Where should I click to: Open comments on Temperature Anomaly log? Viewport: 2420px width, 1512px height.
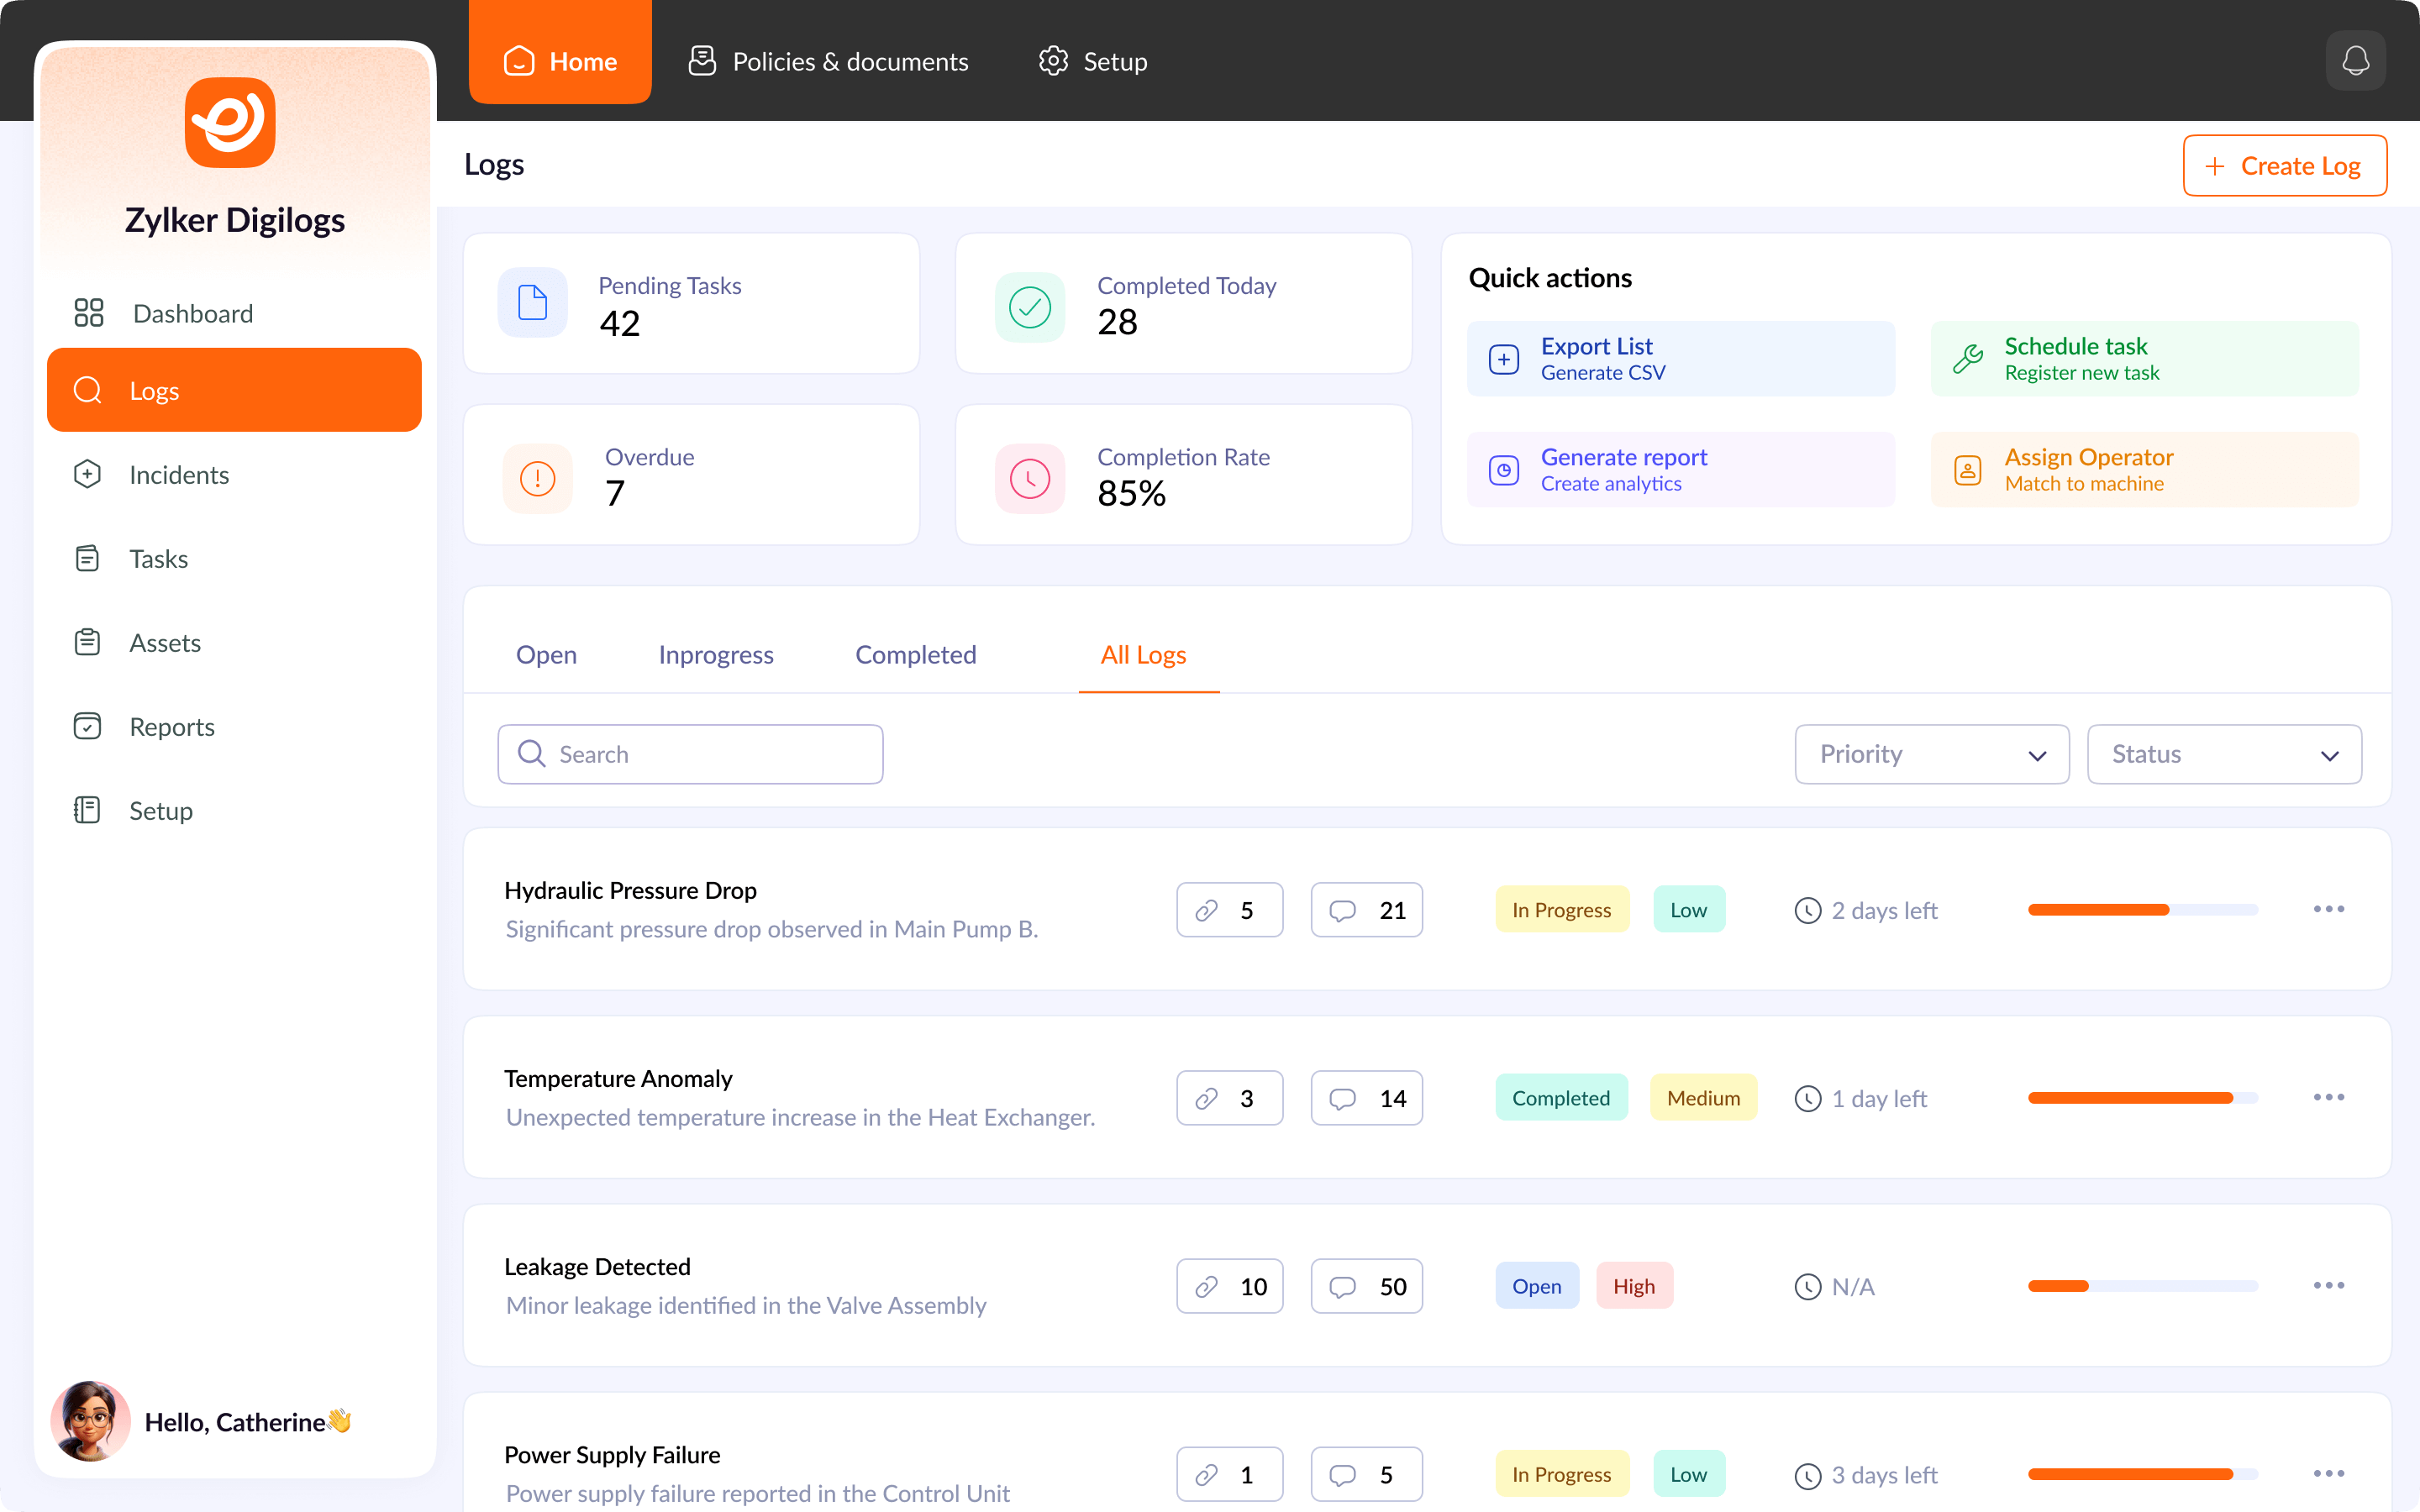tap(1366, 1098)
